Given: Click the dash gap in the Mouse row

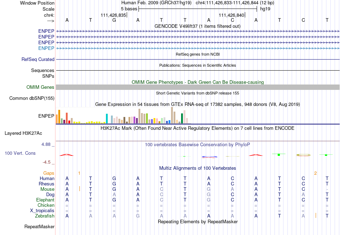Looking at the screenshot, I should [327, 190].
